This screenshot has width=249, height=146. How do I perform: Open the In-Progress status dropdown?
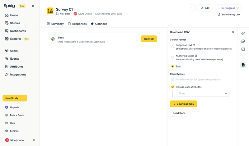[228, 8]
